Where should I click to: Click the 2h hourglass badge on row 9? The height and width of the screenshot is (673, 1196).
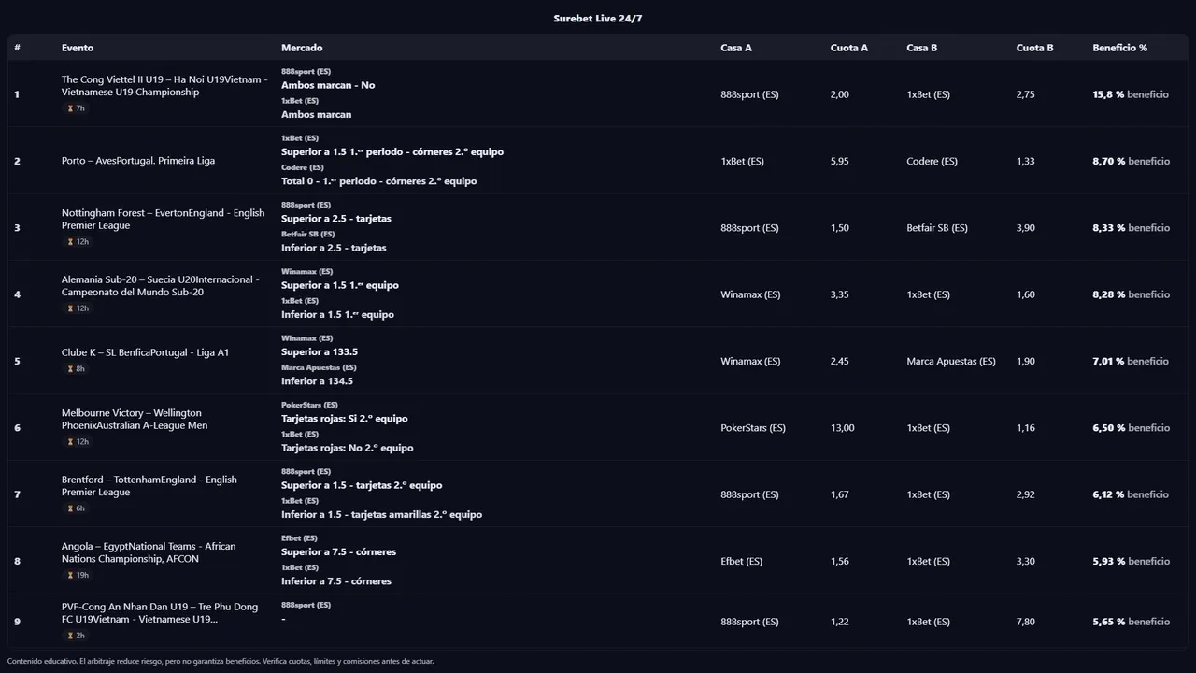(x=76, y=636)
